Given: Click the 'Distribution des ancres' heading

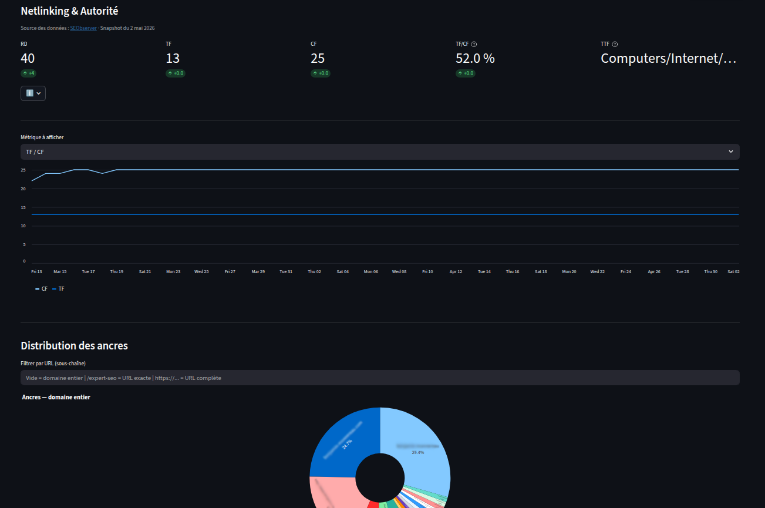Looking at the screenshot, I should click(74, 345).
